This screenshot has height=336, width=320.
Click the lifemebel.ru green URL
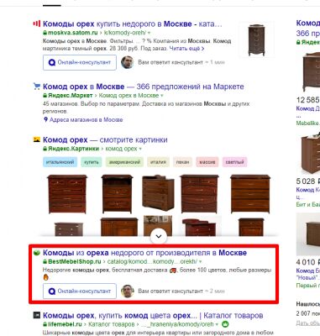(65, 324)
